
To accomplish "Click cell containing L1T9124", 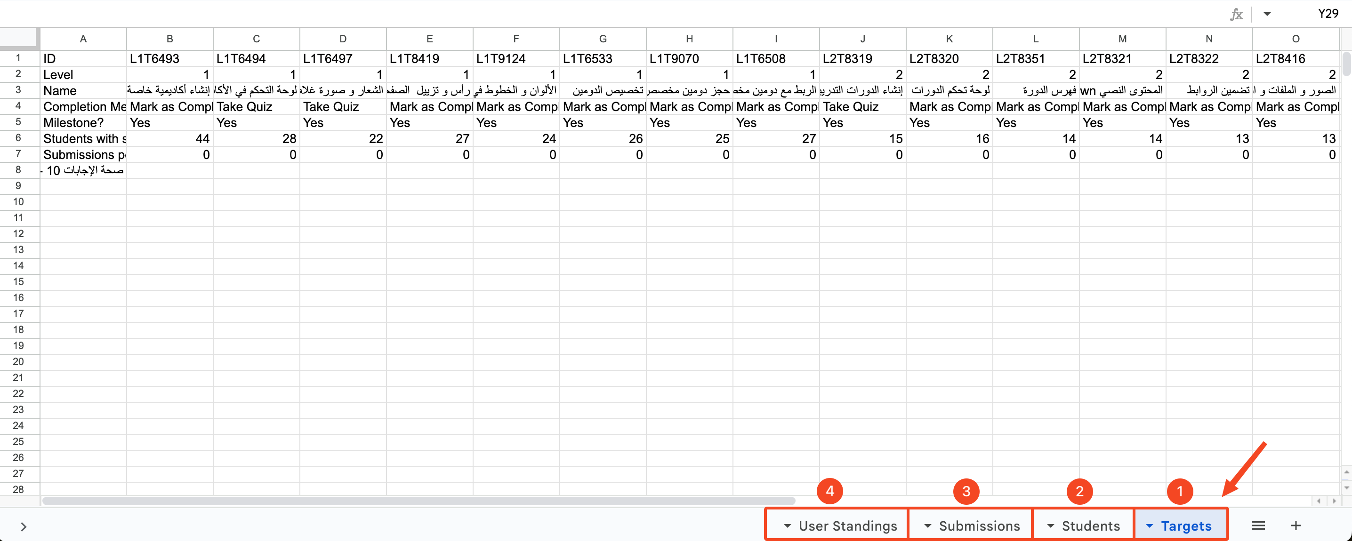I will coord(516,59).
